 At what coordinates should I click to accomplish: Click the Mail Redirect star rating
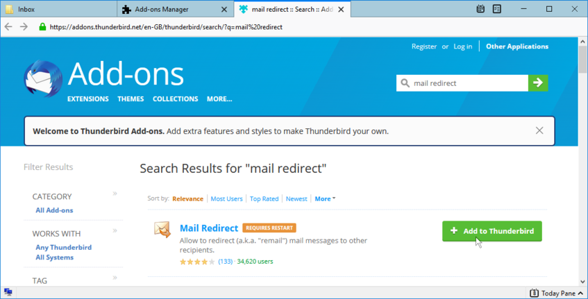[x=197, y=262]
